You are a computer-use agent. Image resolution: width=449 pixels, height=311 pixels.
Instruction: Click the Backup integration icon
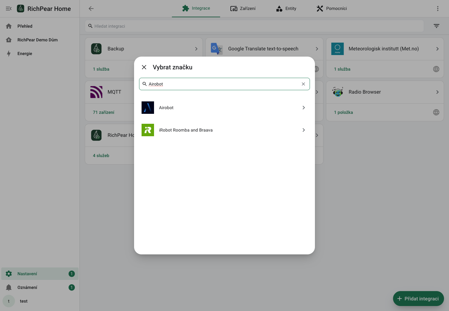(96, 49)
